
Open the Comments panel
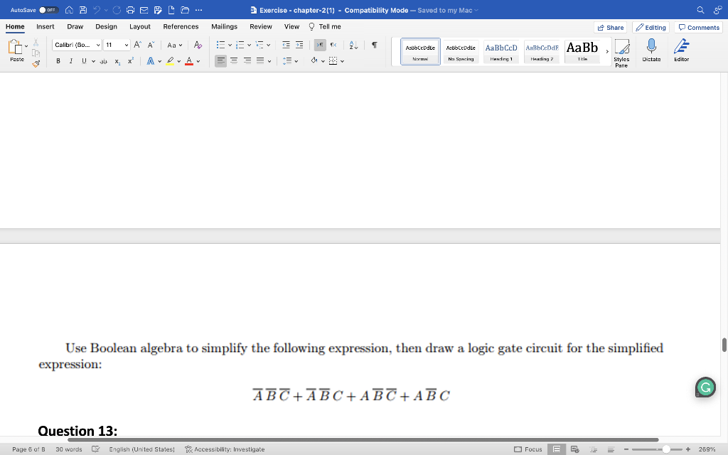(x=698, y=26)
